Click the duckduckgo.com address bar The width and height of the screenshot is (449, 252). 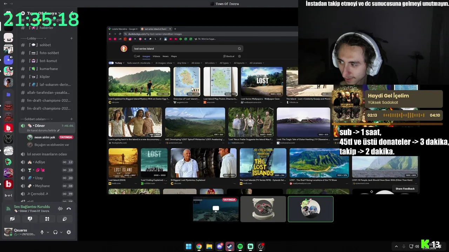pyautogui.click(x=210, y=34)
